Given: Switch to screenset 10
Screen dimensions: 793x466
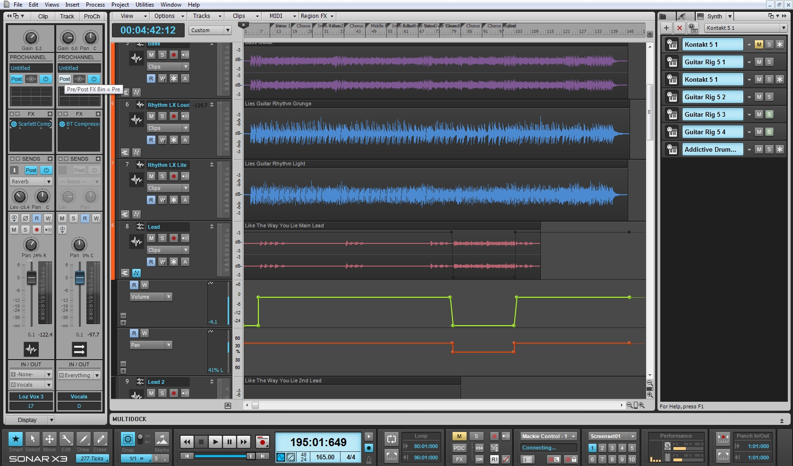Looking at the screenshot, I should pos(632,459).
